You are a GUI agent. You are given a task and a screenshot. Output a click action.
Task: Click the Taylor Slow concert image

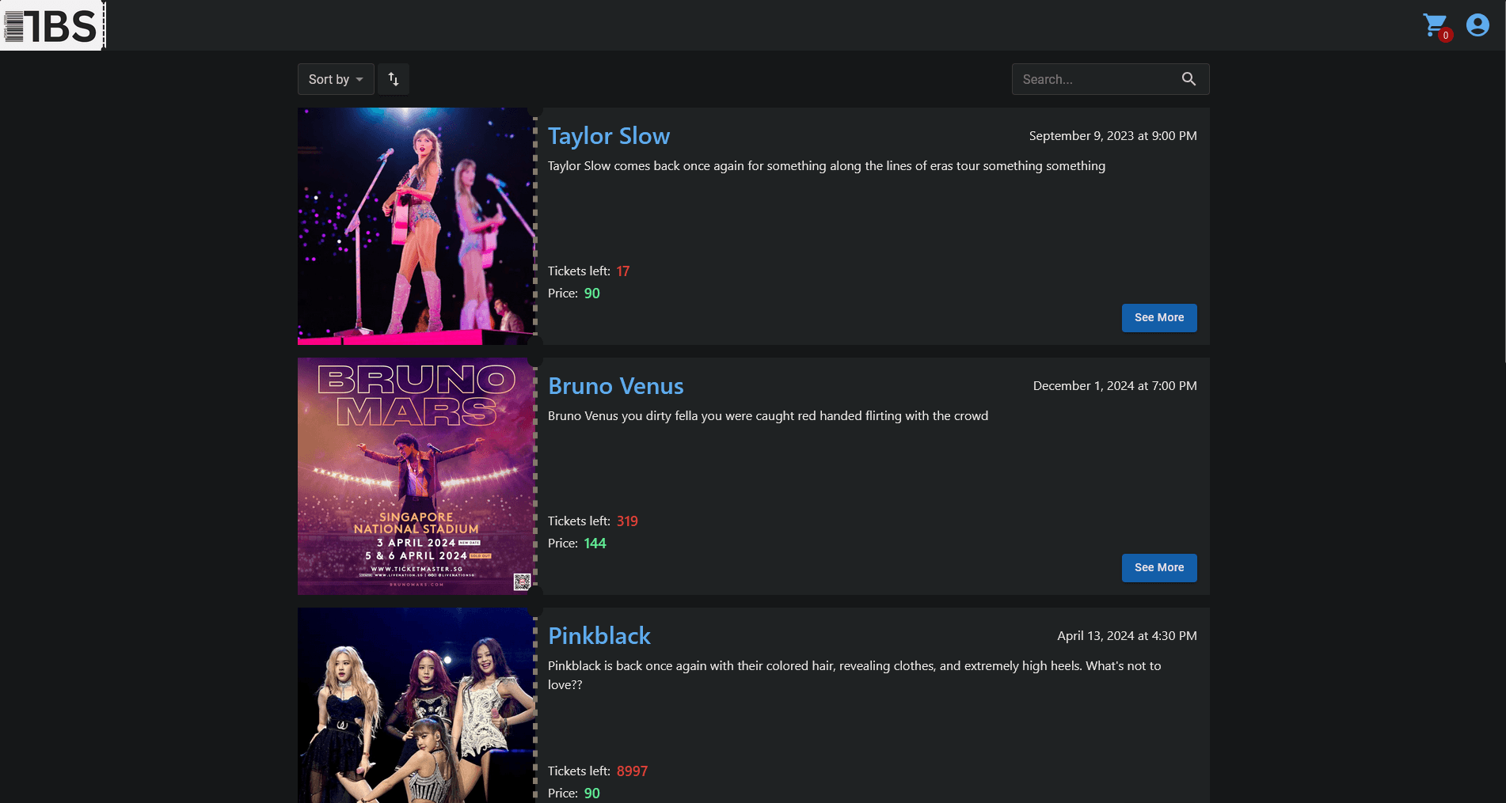(416, 226)
